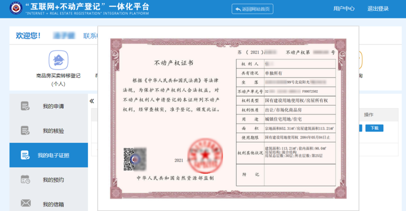Click the 宗地面积652.31㎡ area cell
Viewport: 406px width, 211px height.
point(300,128)
